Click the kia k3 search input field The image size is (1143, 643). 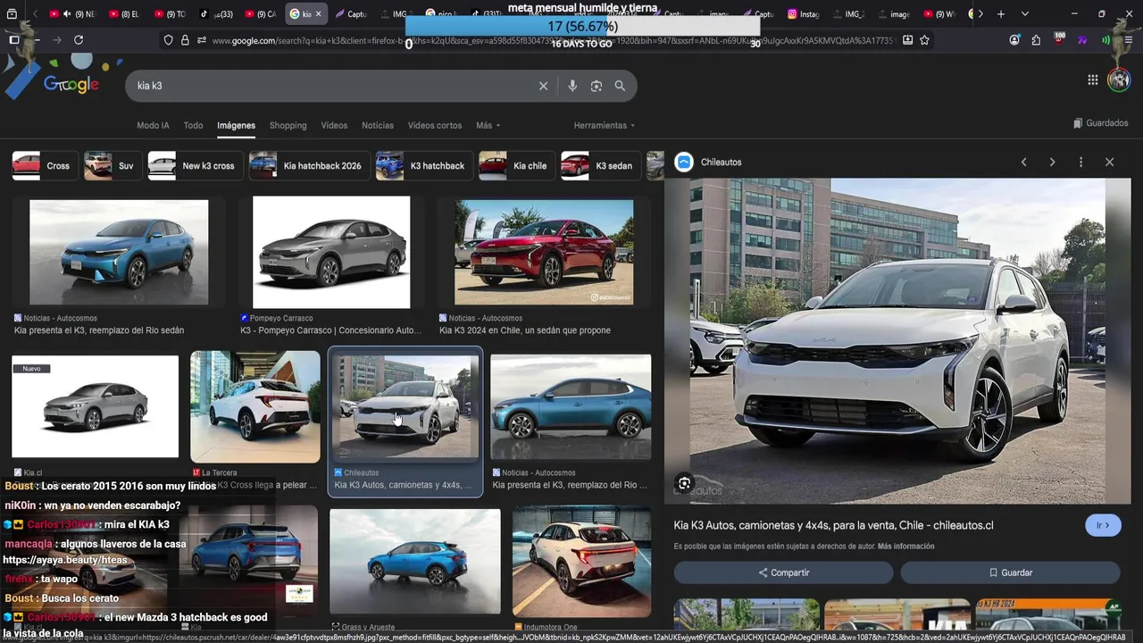(330, 86)
